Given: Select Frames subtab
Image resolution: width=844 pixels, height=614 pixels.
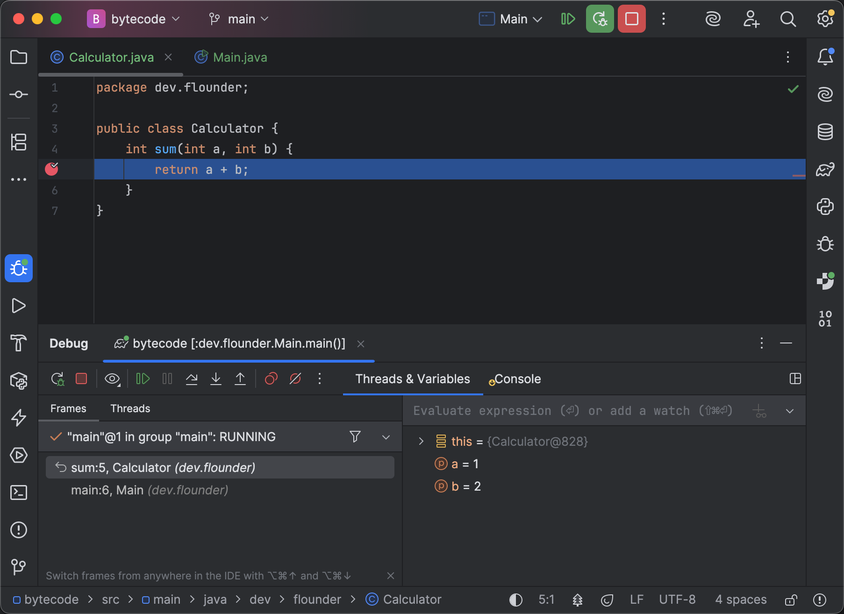Looking at the screenshot, I should point(68,408).
